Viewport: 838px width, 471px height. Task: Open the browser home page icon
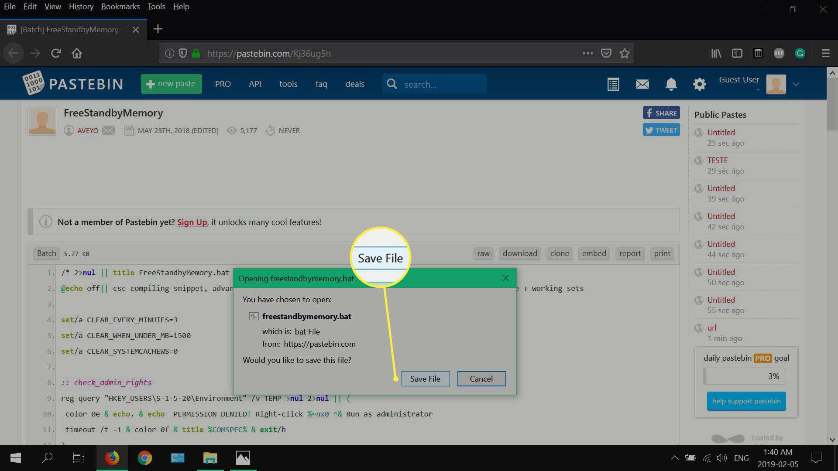[77, 53]
